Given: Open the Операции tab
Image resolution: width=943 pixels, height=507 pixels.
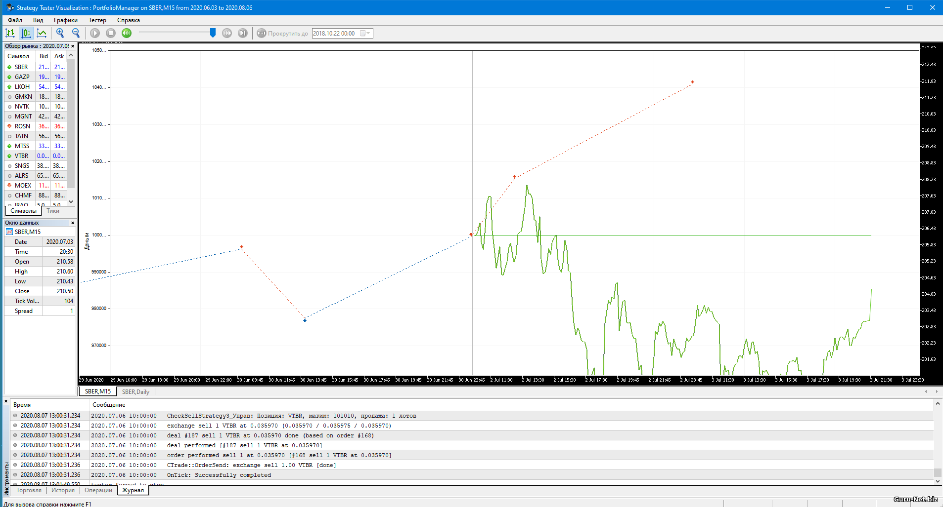Looking at the screenshot, I should click(x=98, y=490).
